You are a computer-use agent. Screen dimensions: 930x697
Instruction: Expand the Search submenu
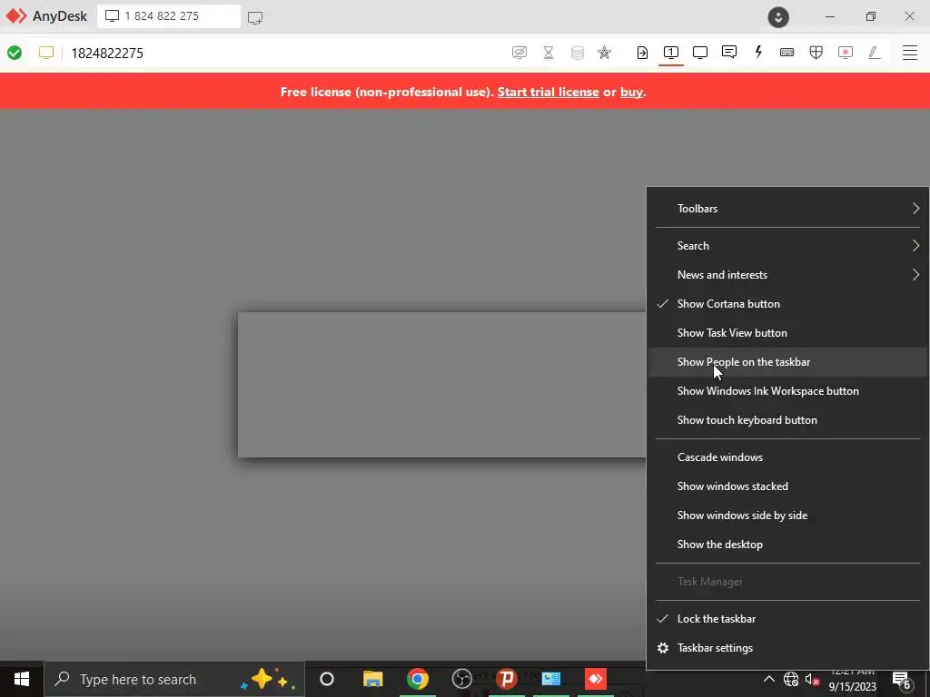click(x=787, y=245)
